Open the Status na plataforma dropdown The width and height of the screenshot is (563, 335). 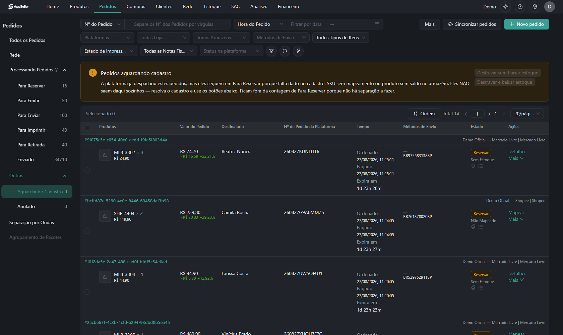tap(232, 51)
